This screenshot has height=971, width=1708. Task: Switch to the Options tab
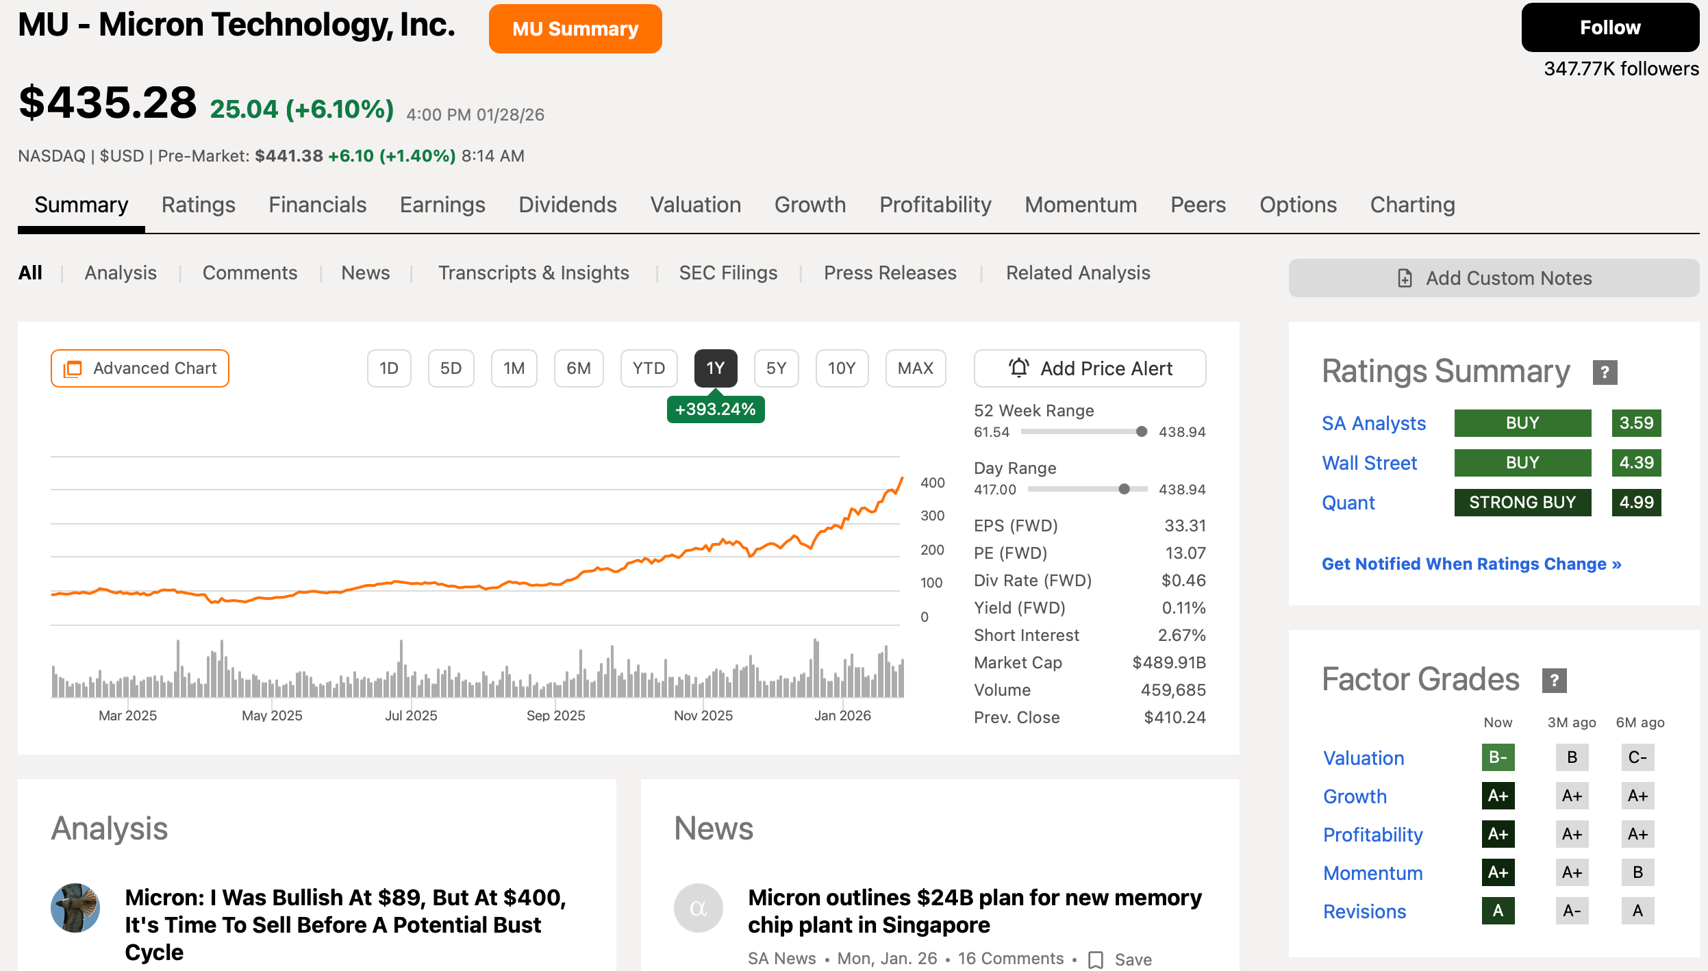click(1298, 205)
